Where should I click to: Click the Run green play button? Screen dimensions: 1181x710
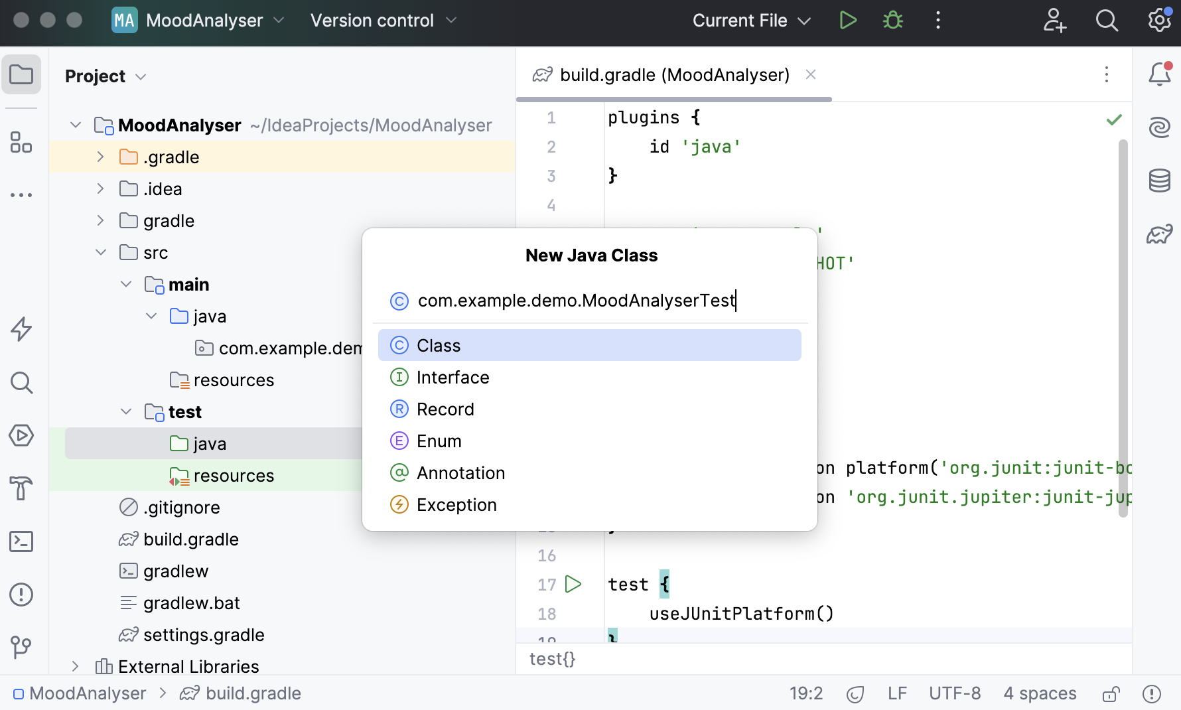tap(847, 21)
